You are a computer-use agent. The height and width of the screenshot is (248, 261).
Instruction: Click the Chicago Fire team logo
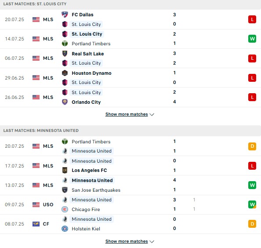click(x=65, y=209)
